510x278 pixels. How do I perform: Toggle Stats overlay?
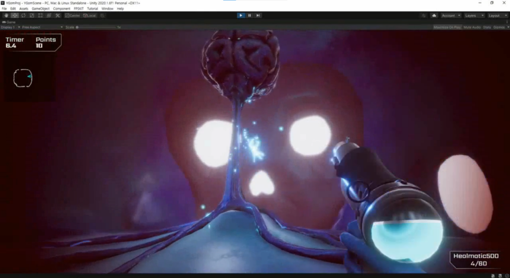pos(487,27)
